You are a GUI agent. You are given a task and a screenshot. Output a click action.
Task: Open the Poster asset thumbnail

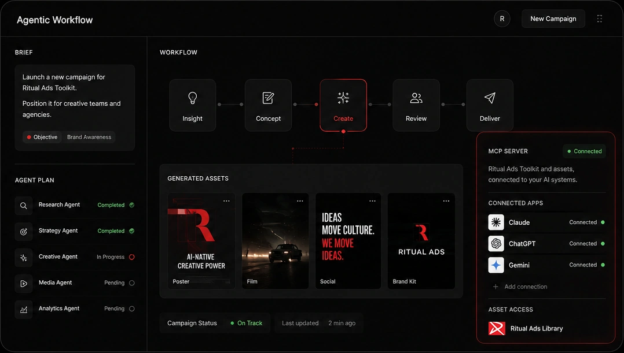201,241
